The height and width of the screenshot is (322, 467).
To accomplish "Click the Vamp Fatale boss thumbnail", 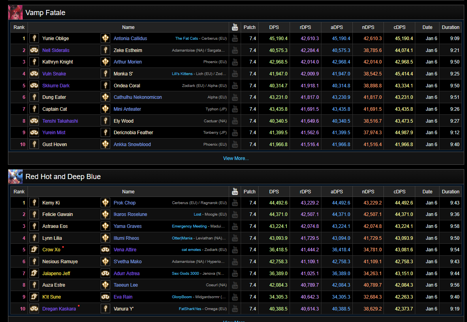I will tap(16, 12).
